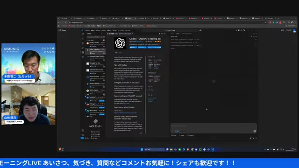The width and height of the screenshot is (299, 168).
Task: Select Codex – OpenAI's extension list entry
Action: tap(95, 51)
